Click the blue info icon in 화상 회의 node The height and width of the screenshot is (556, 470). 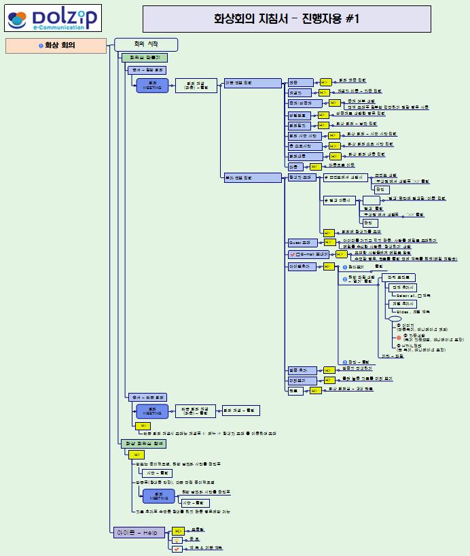(41, 46)
